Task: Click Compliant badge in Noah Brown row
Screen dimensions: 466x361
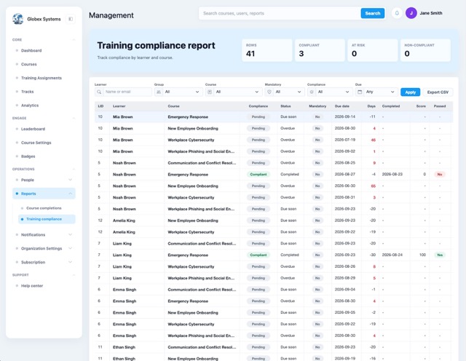Action: (x=258, y=175)
